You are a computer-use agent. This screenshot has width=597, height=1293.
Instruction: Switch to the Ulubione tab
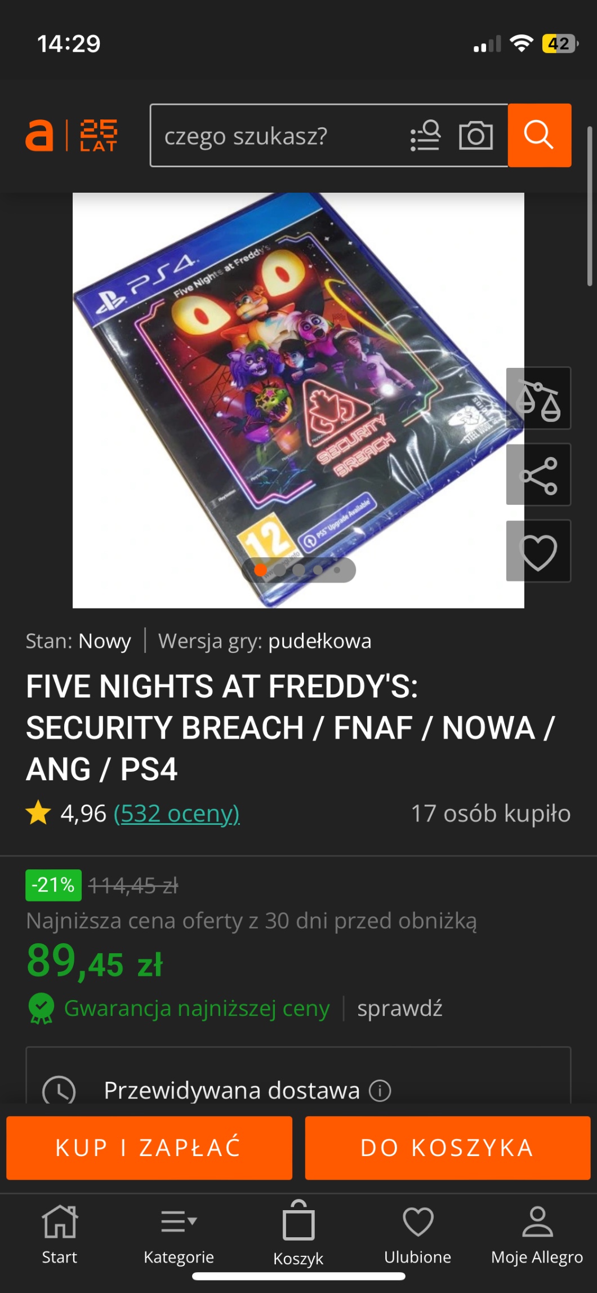pyautogui.click(x=418, y=1234)
